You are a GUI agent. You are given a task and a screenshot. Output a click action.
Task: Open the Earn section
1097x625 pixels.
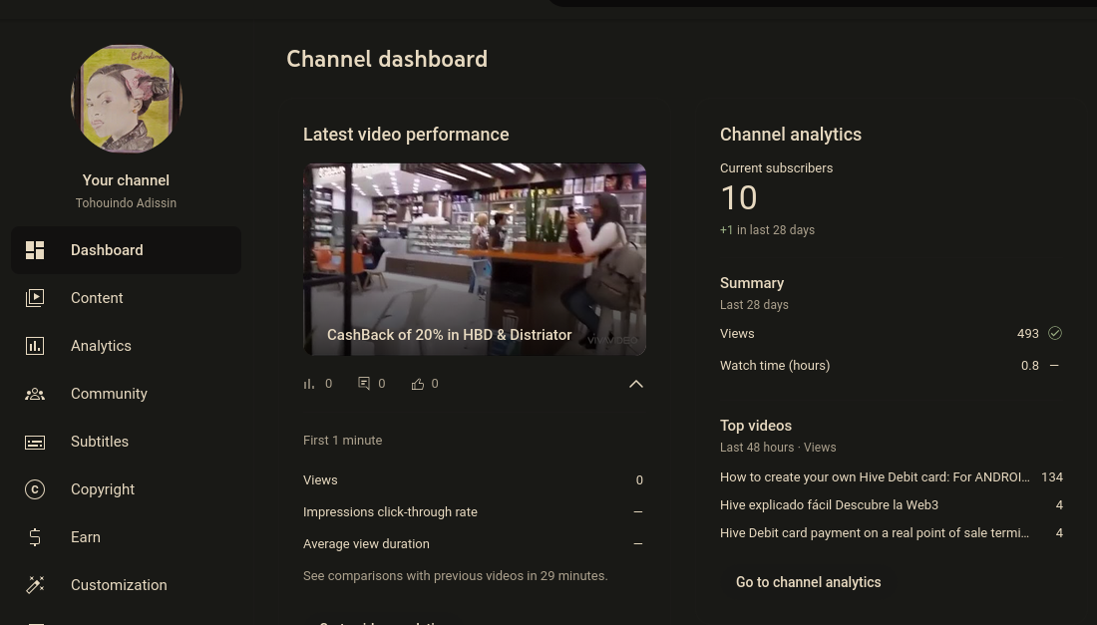[x=126, y=537]
